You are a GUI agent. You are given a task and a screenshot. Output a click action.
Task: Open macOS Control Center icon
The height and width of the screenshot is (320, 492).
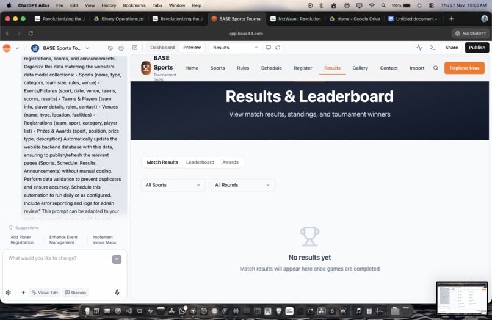tap(432, 5)
